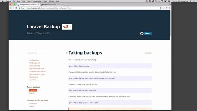Switch to the spatie/laravel-backup tab
197x111 pixels.
(x=52, y=5)
